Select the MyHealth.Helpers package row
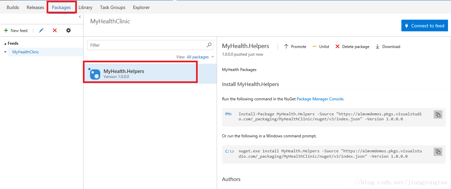Image resolution: width=451 pixels, height=189 pixels. (150, 74)
